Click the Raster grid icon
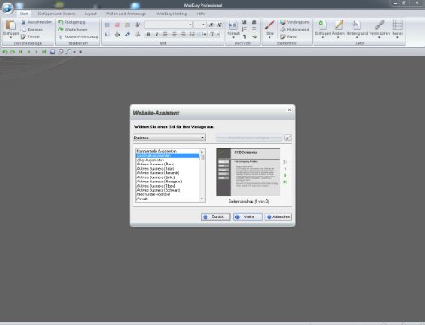This screenshot has width=425, height=325. [397, 25]
